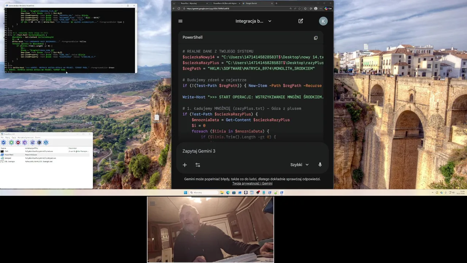
Task: Open the browser tab actions chevron
Action: tap(174, 3)
